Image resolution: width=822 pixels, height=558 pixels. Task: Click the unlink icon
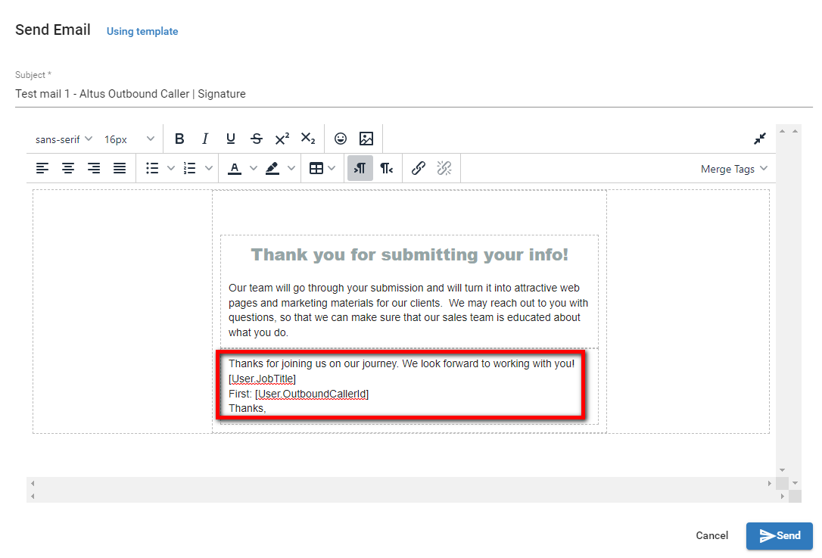coord(444,168)
